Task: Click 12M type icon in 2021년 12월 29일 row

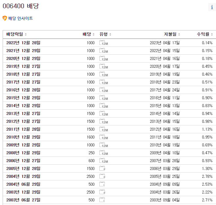Action: [x=104, y=50]
